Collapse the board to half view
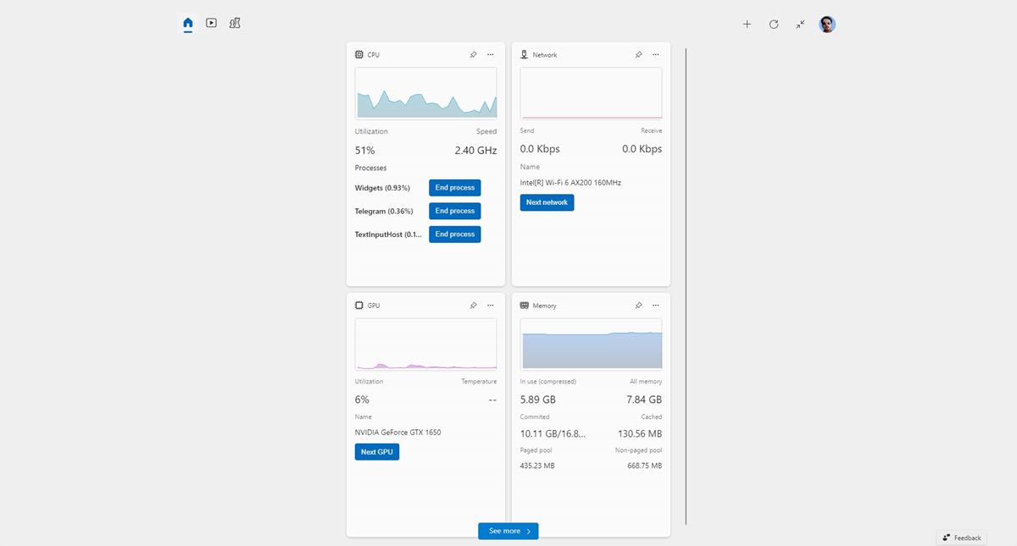1017x546 pixels. pos(801,25)
